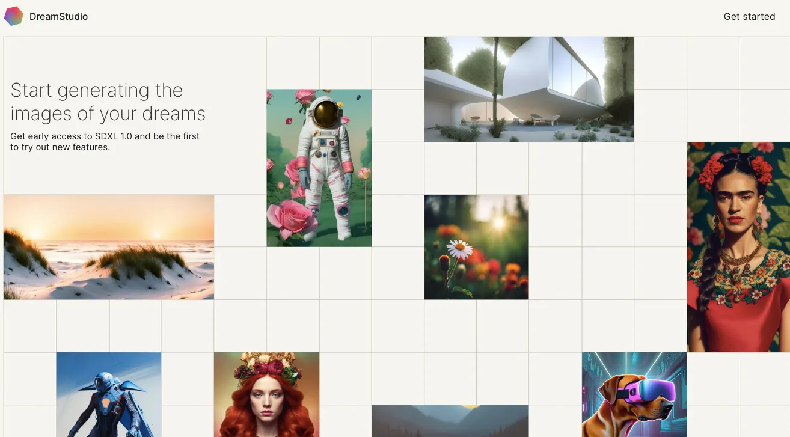The width and height of the screenshot is (790, 437).
Task: Click the DreamStudio hexagon logo icon
Action: pos(14,16)
